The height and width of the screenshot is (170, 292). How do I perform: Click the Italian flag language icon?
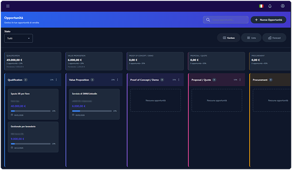tap(261, 6)
